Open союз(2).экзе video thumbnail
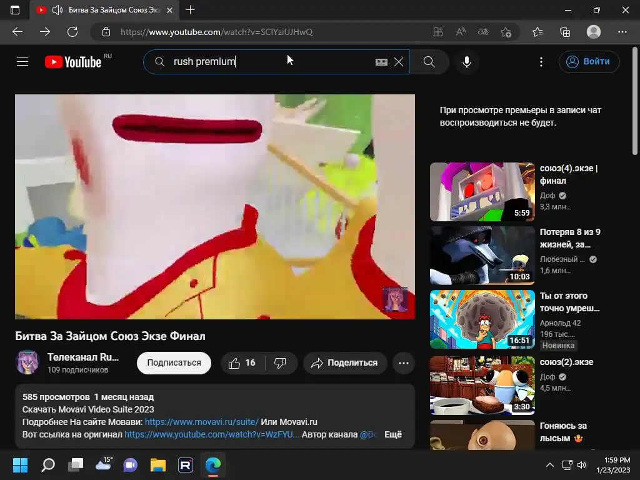Viewport: 640px width, 480px height. 482,385
